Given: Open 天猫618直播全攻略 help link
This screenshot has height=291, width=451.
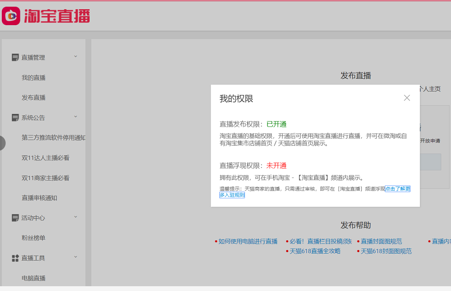Looking at the screenshot, I should [315, 251].
